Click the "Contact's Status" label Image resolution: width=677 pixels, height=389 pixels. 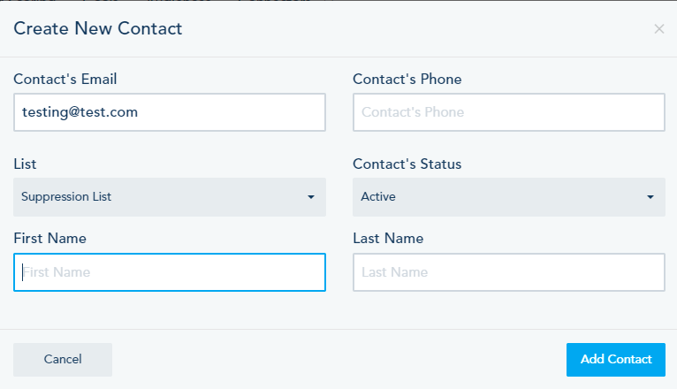[x=407, y=164]
